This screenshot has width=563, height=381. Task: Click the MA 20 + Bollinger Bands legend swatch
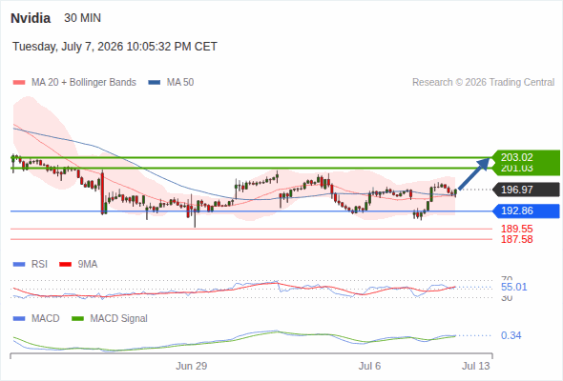(x=19, y=83)
